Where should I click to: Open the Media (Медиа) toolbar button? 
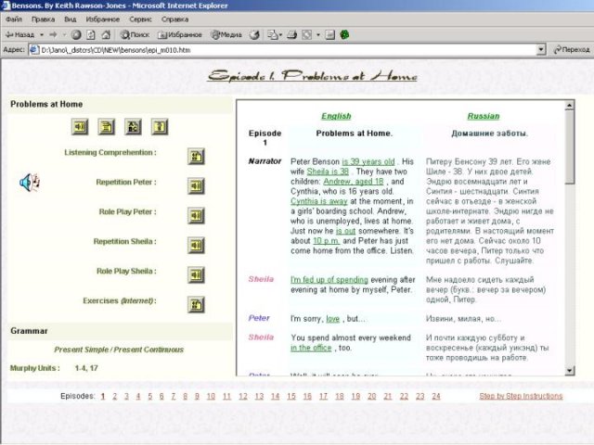point(226,35)
